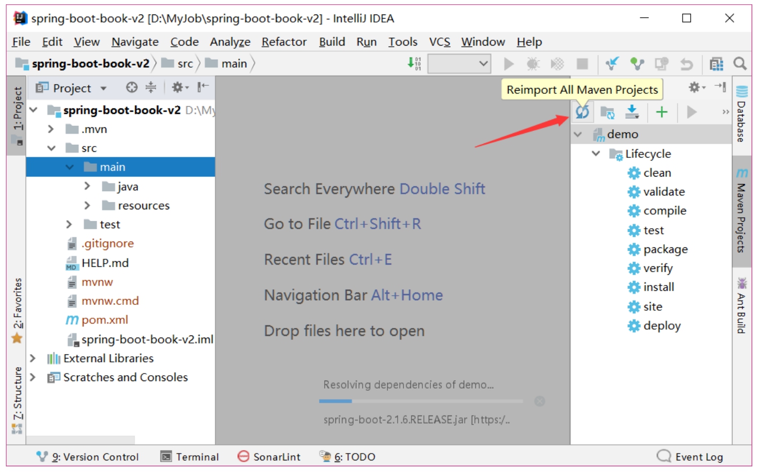Open the Ant Build side tab
This screenshot has height=475, width=762.
pyautogui.click(x=742, y=306)
